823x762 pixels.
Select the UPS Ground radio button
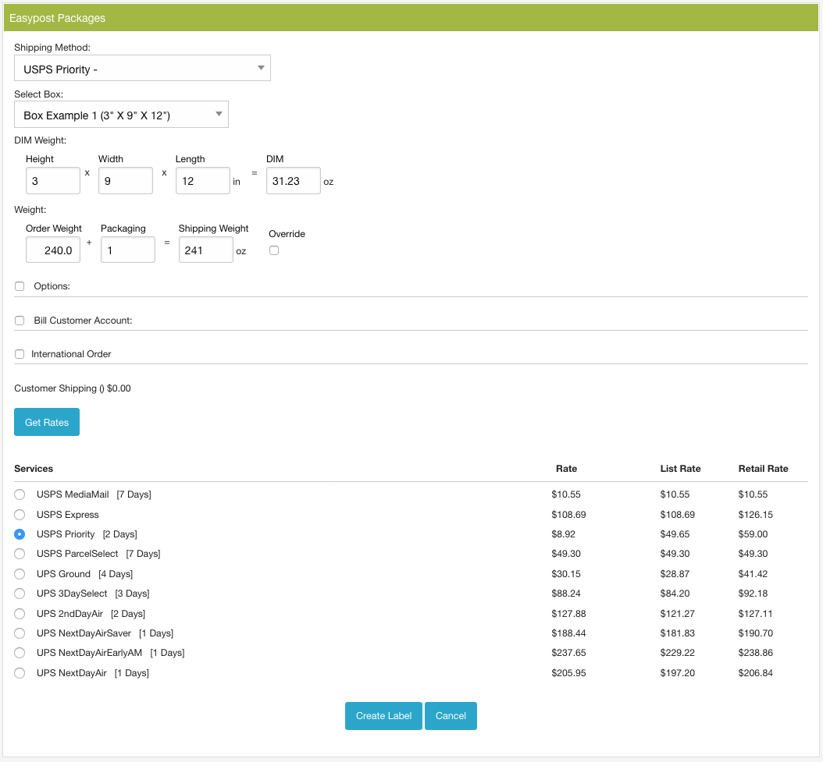[x=20, y=574]
